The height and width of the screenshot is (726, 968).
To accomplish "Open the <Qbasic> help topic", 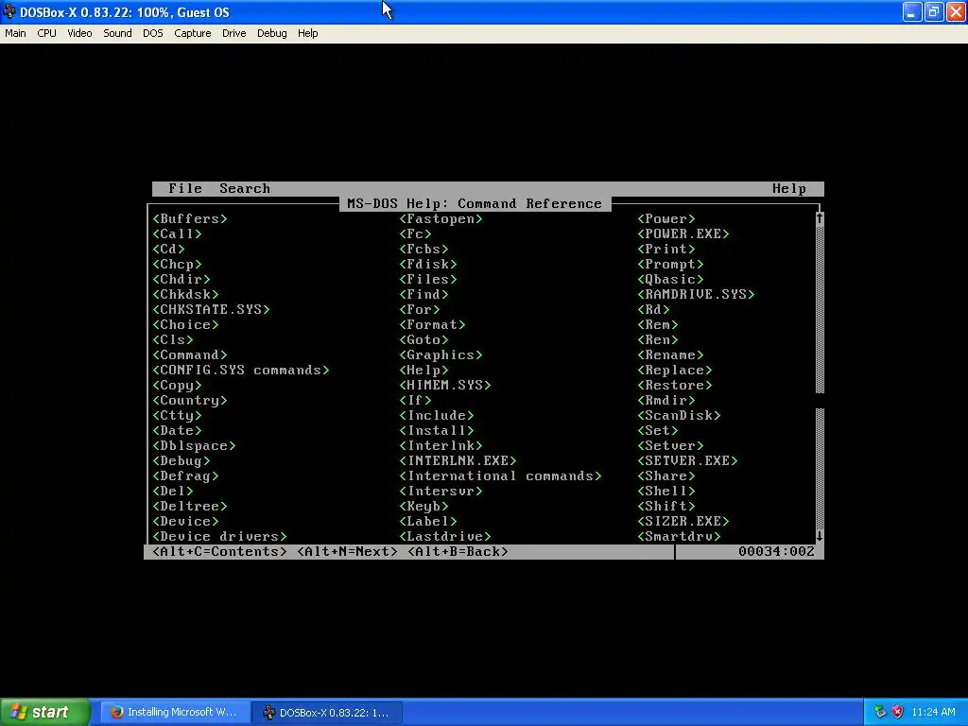I will pos(670,279).
